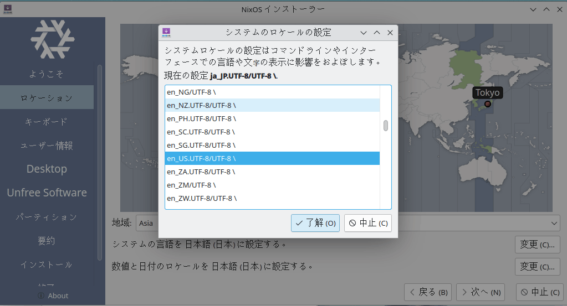Choose en_ZA.UTF-8/UTF-8 locale
The width and height of the screenshot is (567, 306).
click(x=272, y=172)
